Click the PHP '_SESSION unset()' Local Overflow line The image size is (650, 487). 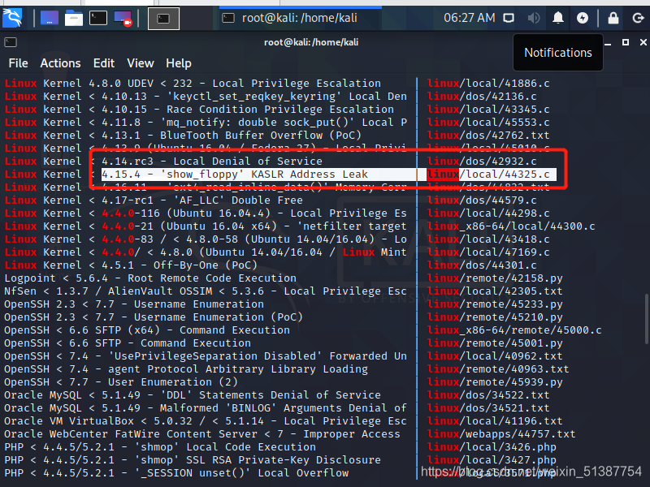(x=176, y=473)
